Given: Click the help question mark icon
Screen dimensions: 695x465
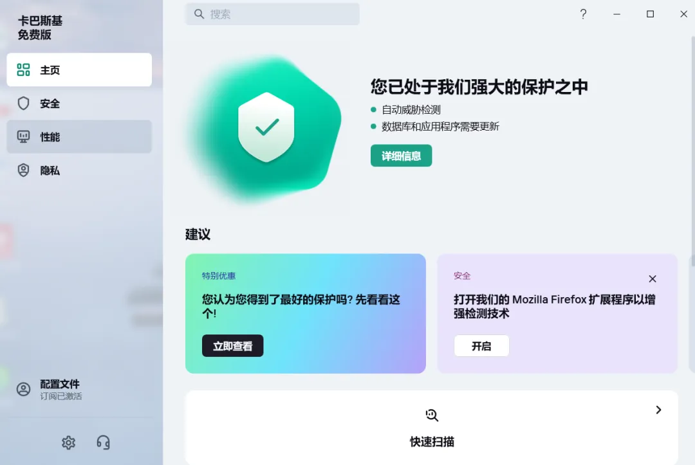Looking at the screenshot, I should 583,14.
